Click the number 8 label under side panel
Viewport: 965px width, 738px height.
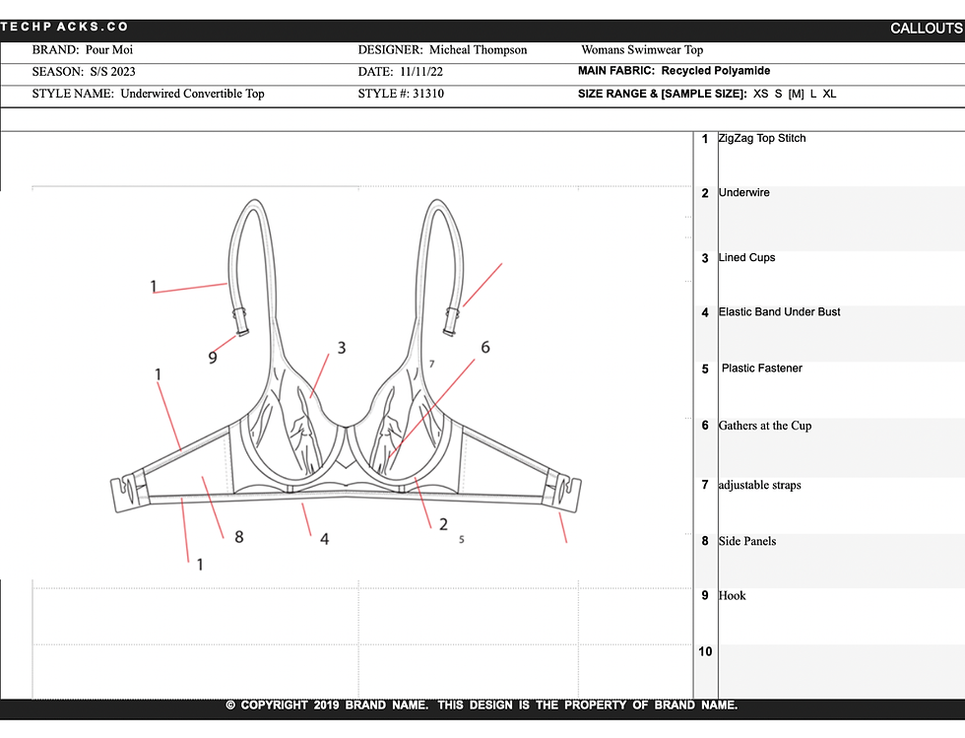[239, 537]
